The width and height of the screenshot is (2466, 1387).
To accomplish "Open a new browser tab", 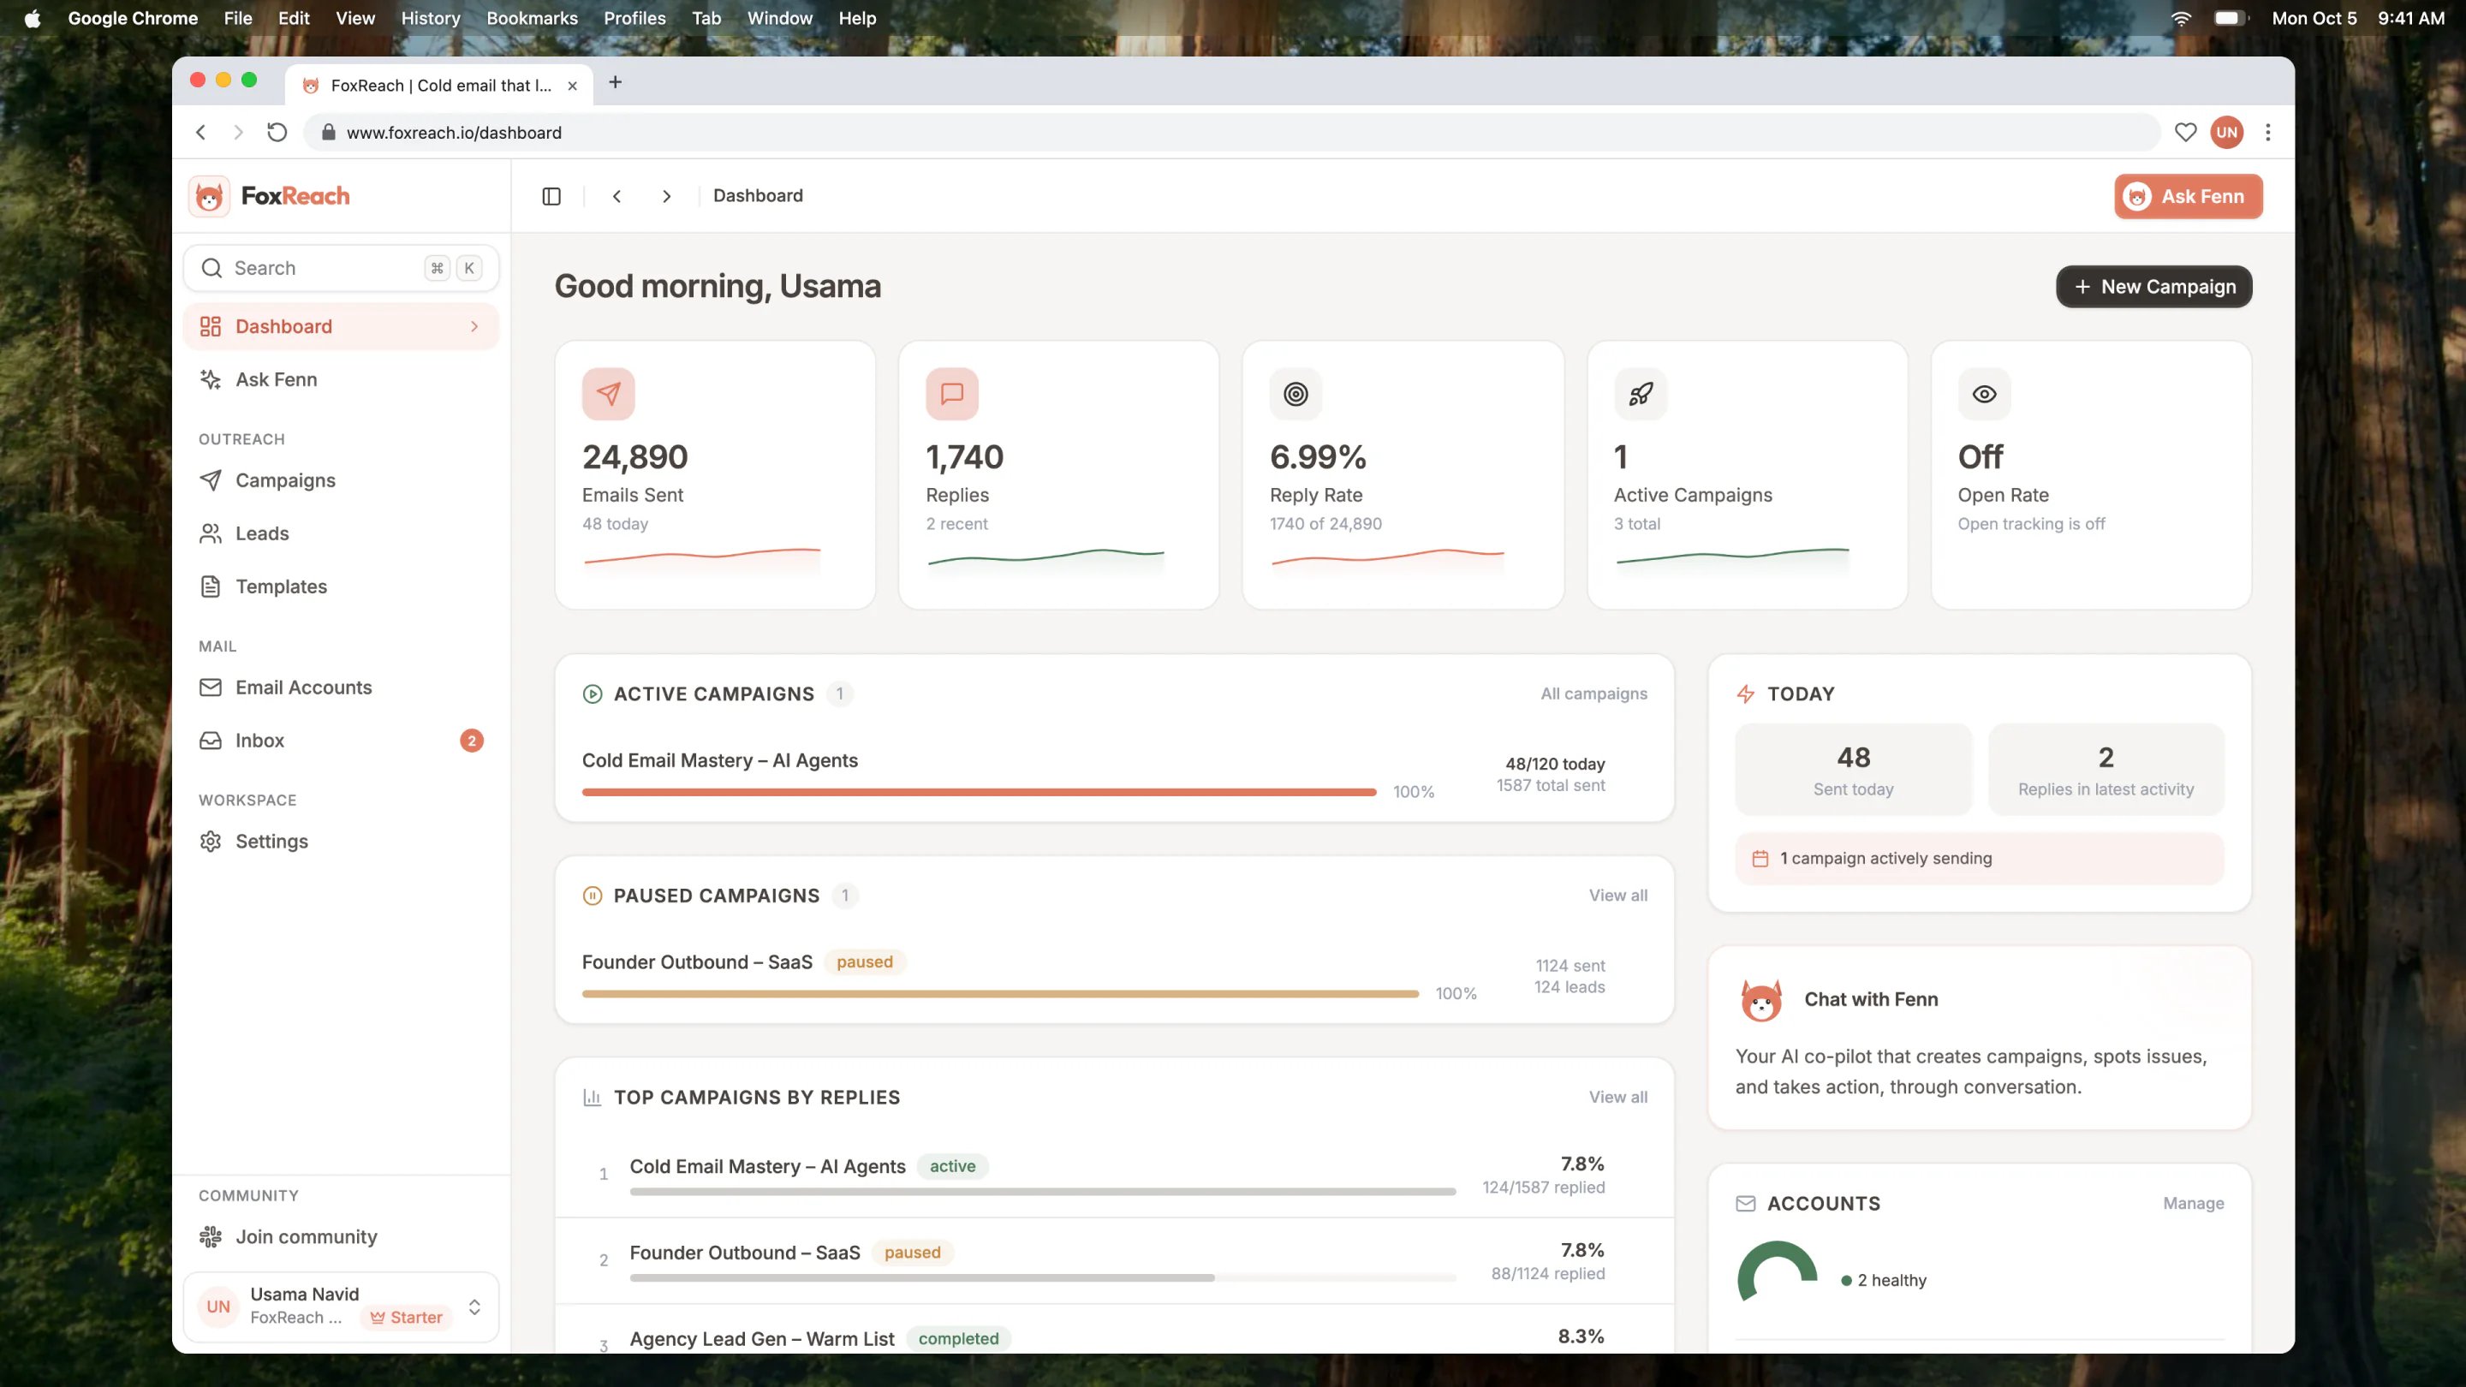I will click(x=616, y=82).
